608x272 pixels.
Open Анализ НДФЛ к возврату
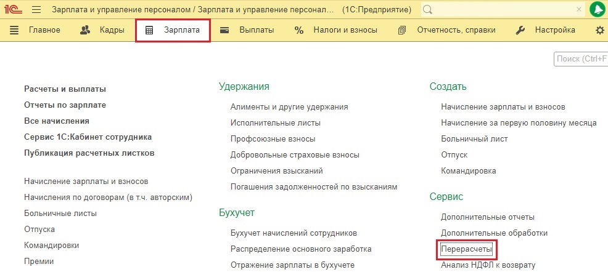pyautogui.click(x=488, y=265)
